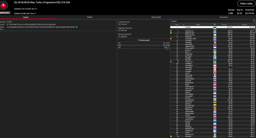Select the first-place player row
Screen dimensions: 256x138
tap(212, 27)
